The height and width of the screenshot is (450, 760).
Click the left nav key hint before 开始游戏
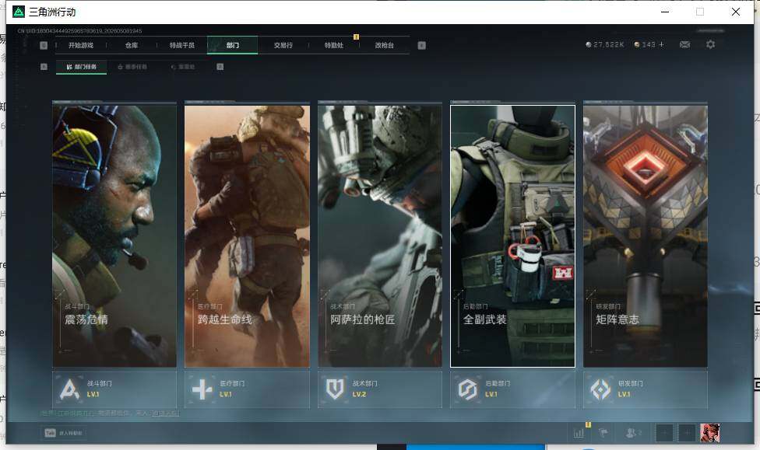[x=44, y=45]
